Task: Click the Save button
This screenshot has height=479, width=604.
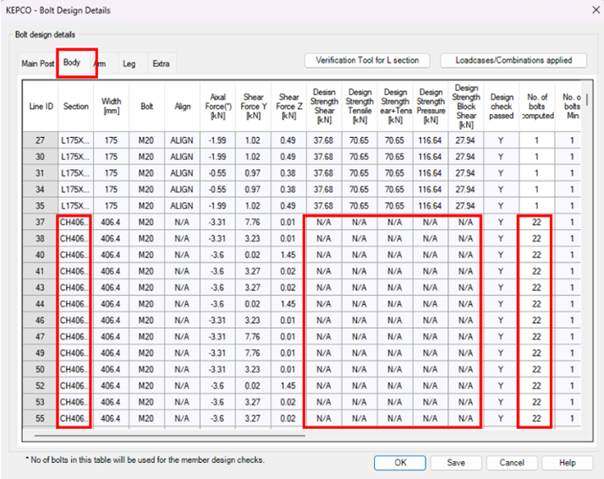Action: (x=455, y=463)
